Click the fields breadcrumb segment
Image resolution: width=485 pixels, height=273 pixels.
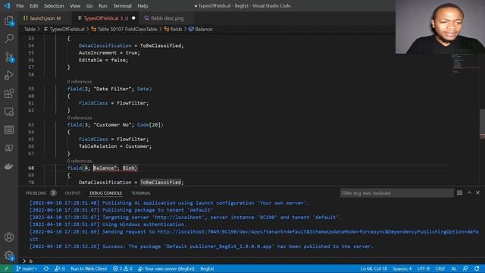[174, 29]
